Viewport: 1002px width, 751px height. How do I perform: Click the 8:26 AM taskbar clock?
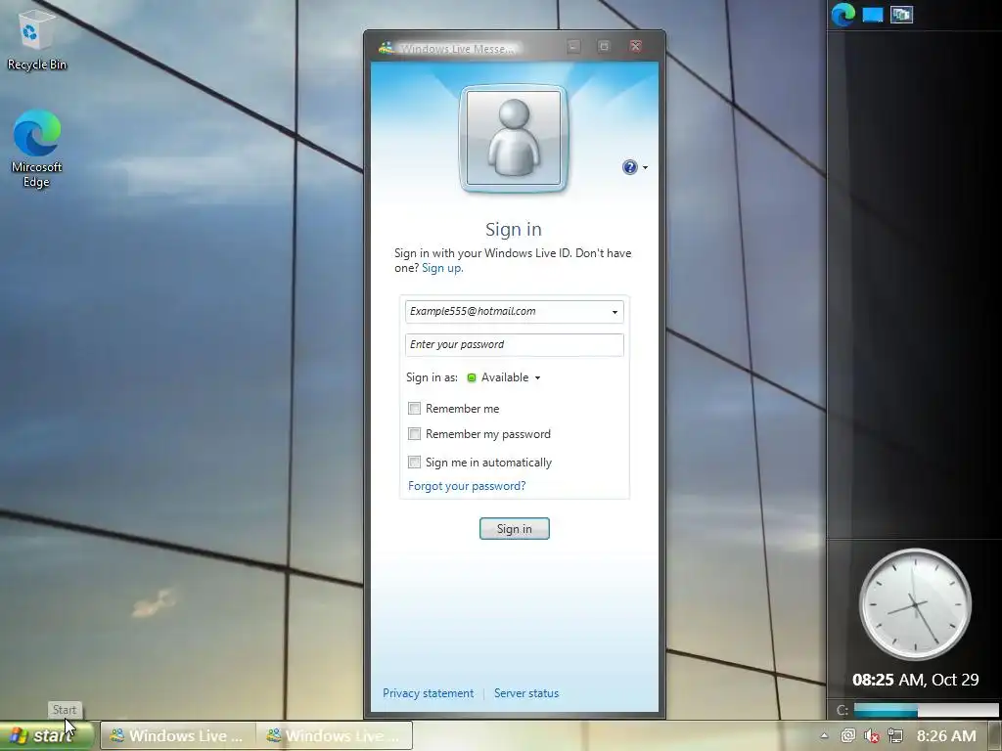tap(946, 736)
